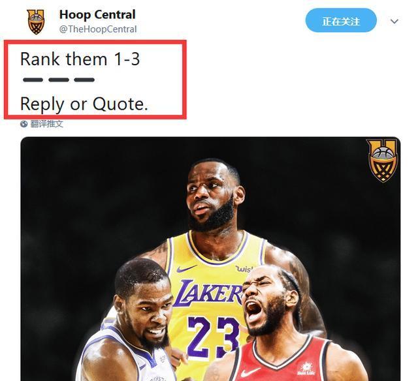Click the purple number 23 on jersey

pos(212,335)
